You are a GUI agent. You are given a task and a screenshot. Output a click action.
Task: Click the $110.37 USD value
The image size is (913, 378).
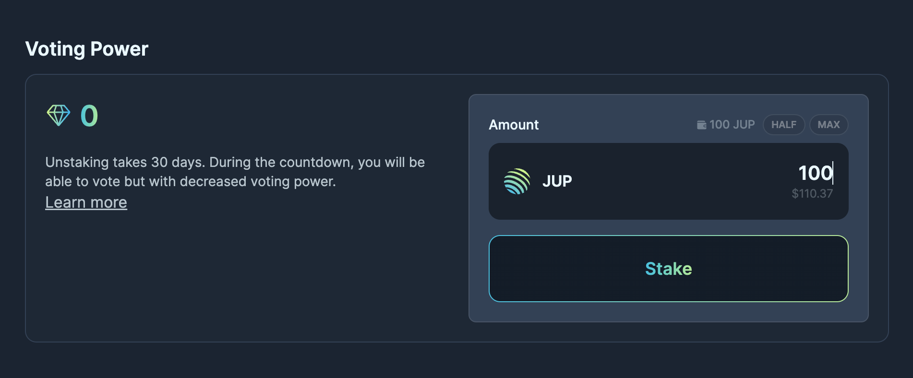click(x=811, y=194)
